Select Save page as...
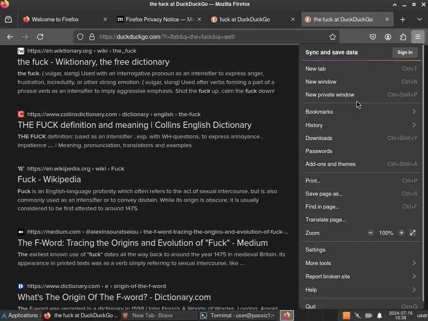 (x=362, y=194)
